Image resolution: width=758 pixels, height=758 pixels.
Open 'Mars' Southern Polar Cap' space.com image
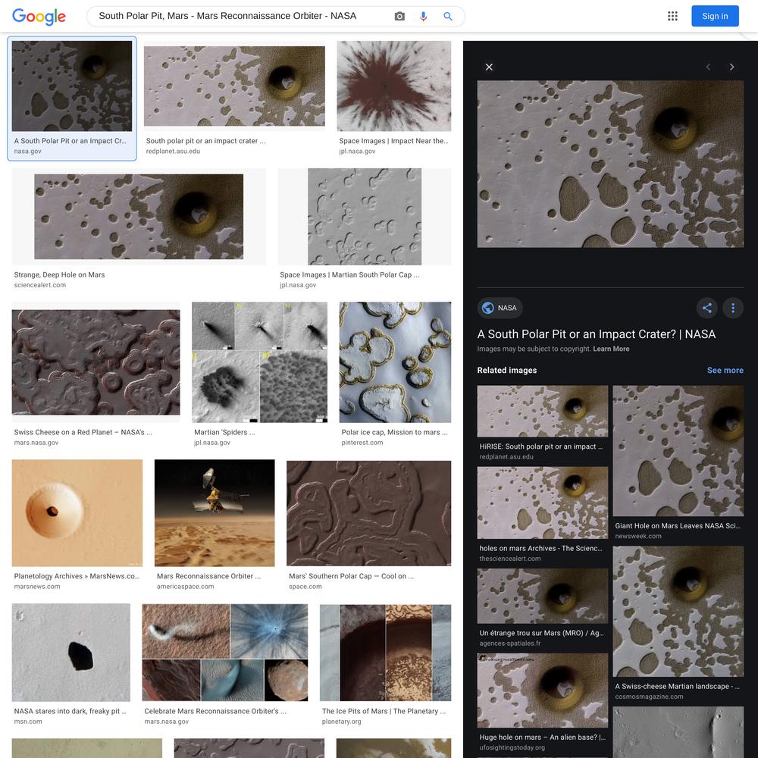tap(369, 513)
